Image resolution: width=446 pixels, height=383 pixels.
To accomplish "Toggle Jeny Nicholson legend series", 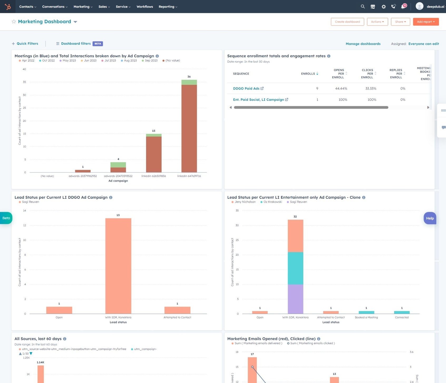I will [x=244, y=202].
